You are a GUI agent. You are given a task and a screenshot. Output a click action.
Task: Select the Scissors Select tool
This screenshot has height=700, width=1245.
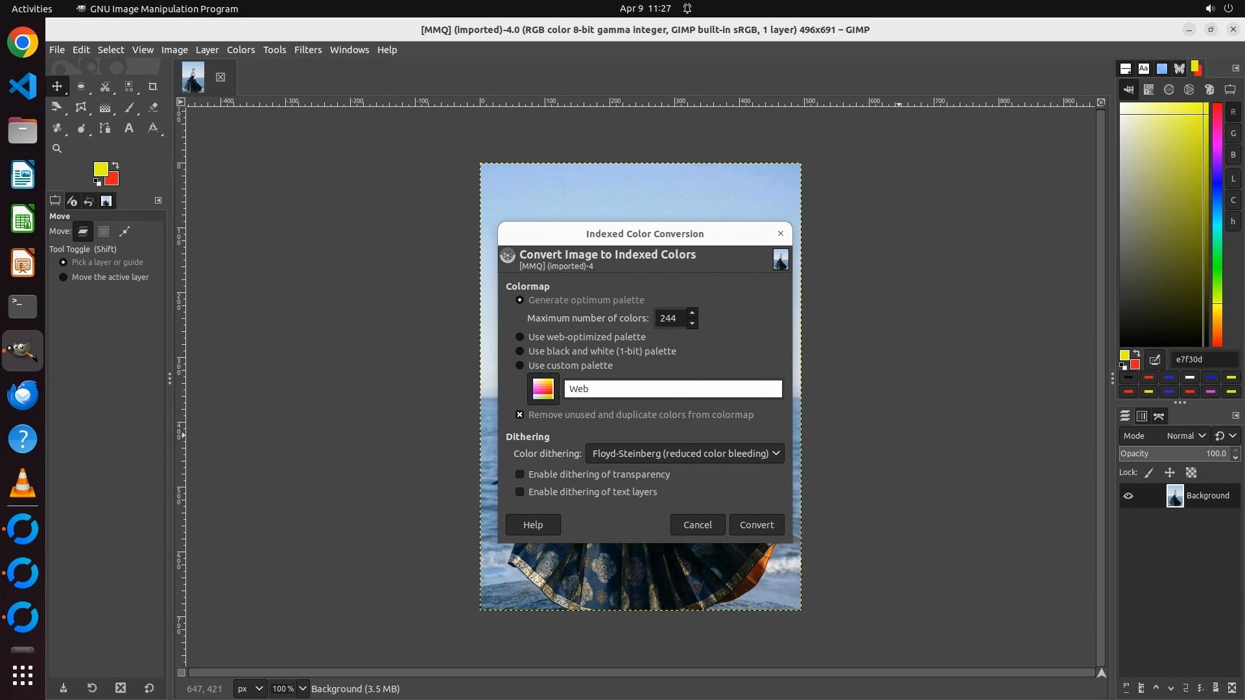pos(105,86)
